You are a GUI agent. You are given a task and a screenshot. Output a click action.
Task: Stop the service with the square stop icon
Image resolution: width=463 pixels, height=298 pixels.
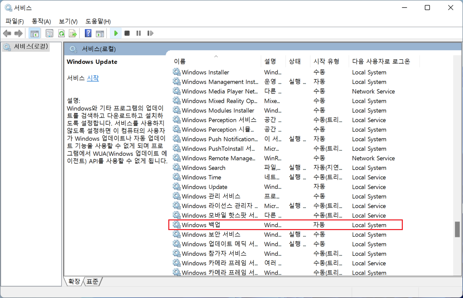click(127, 33)
